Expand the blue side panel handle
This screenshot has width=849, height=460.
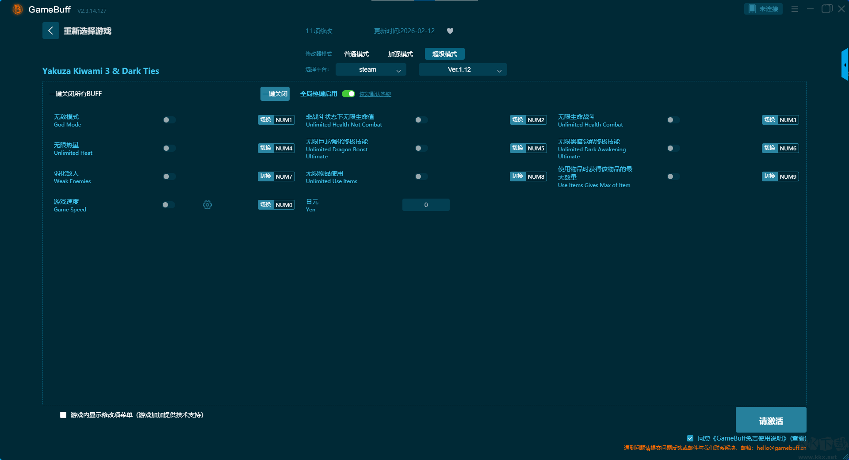pos(845,65)
